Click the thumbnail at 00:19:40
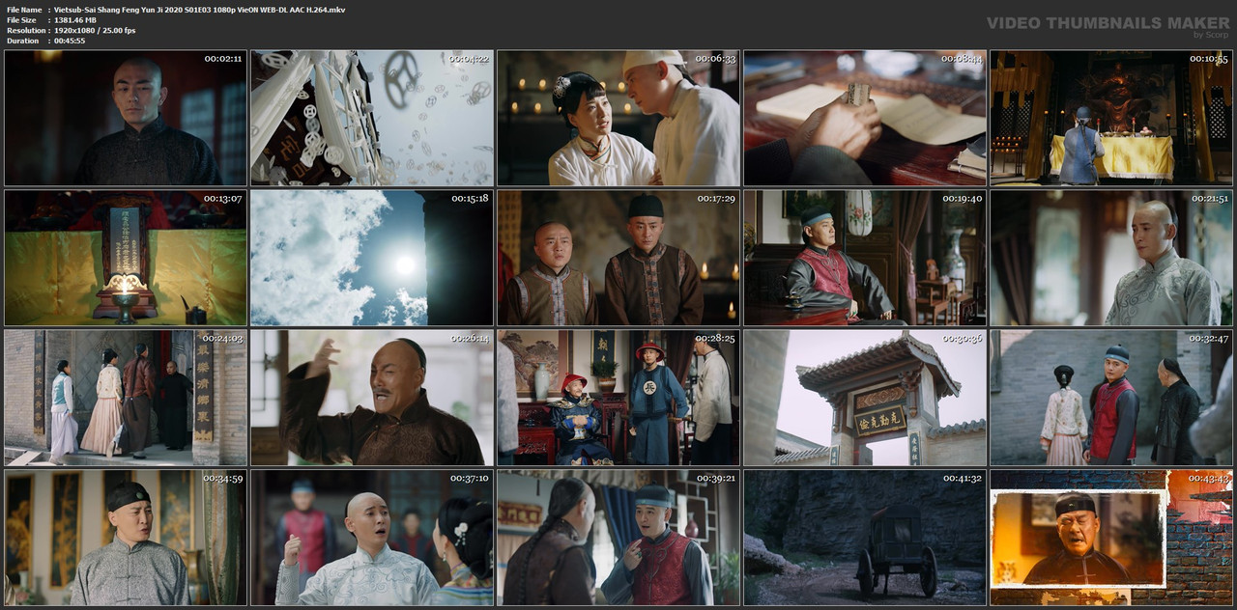 click(x=865, y=258)
